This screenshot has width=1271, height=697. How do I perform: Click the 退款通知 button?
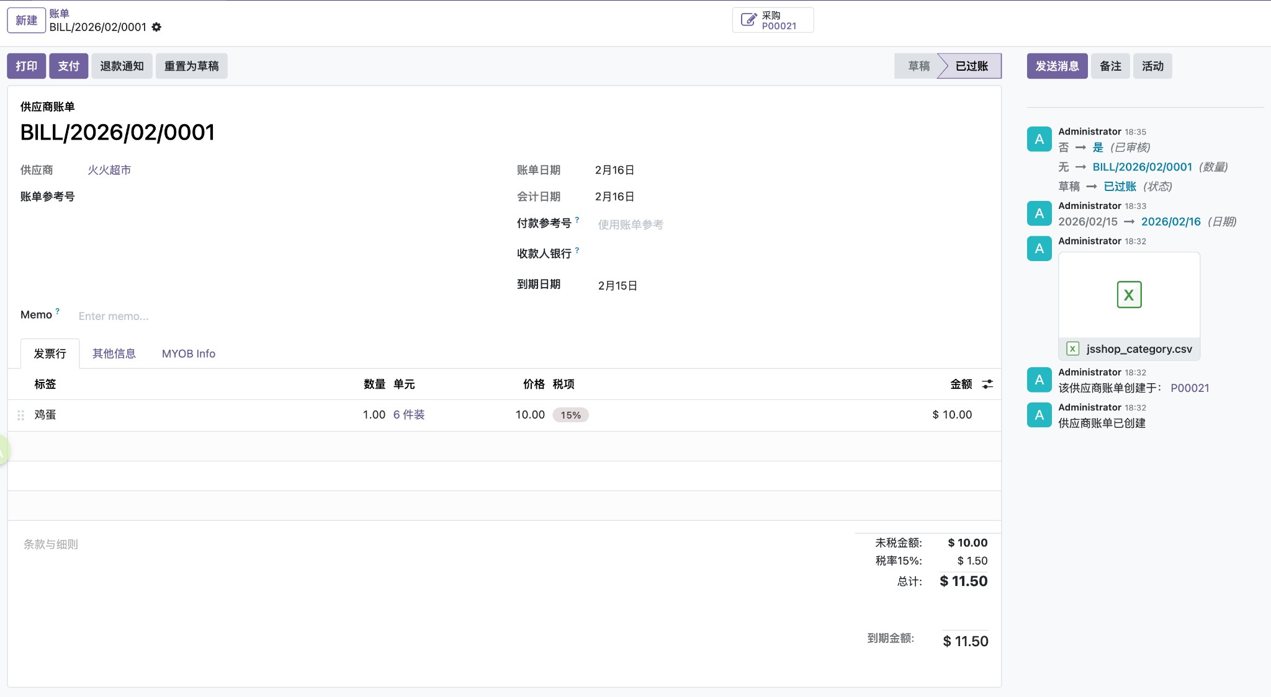click(122, 66)
